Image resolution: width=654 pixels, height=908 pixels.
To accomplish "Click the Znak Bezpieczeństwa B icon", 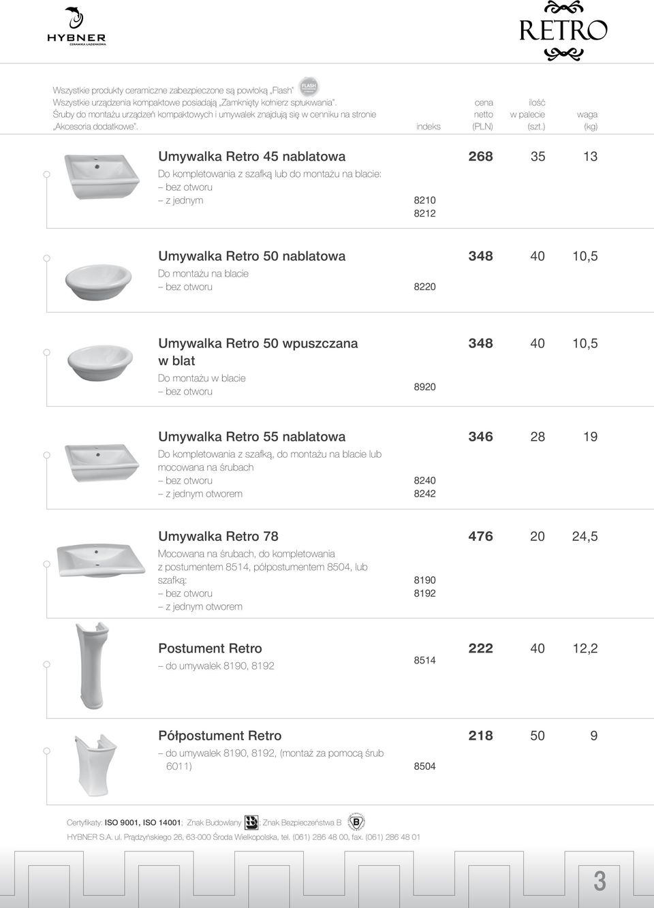I will coord(356,821).
